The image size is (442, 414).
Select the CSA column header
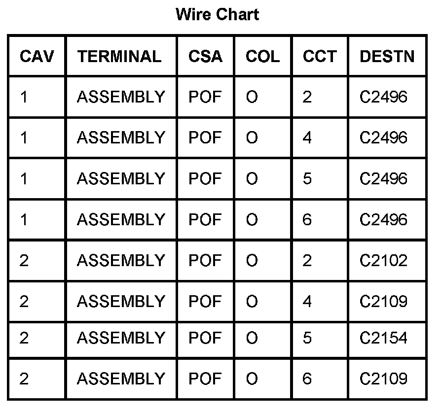[205, 56]
